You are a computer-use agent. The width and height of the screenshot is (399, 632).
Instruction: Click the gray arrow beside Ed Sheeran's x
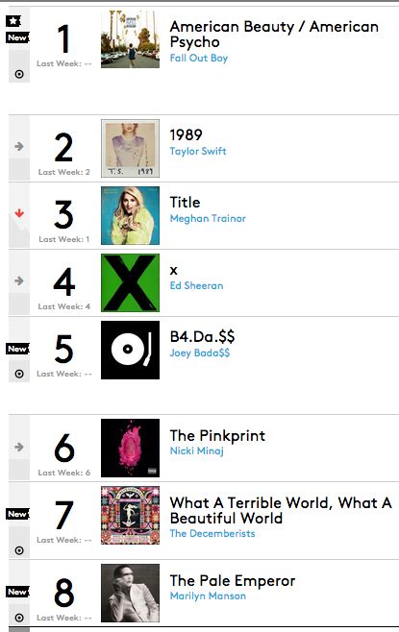(19, 280)
